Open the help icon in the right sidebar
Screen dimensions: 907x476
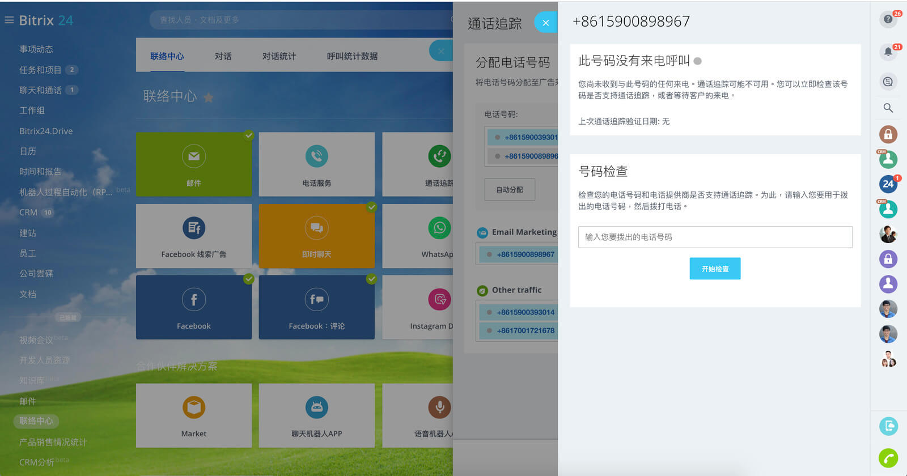pyautogui.click(x=888, y=19)
